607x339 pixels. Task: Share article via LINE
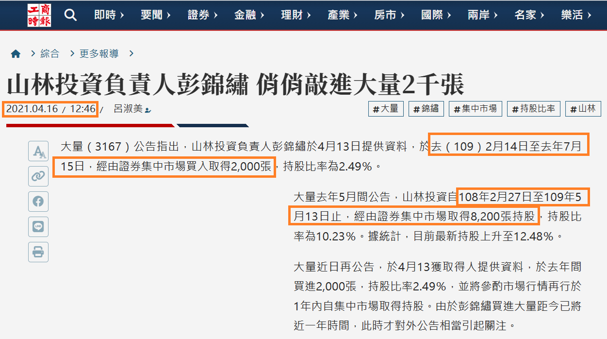coord(38,226)
